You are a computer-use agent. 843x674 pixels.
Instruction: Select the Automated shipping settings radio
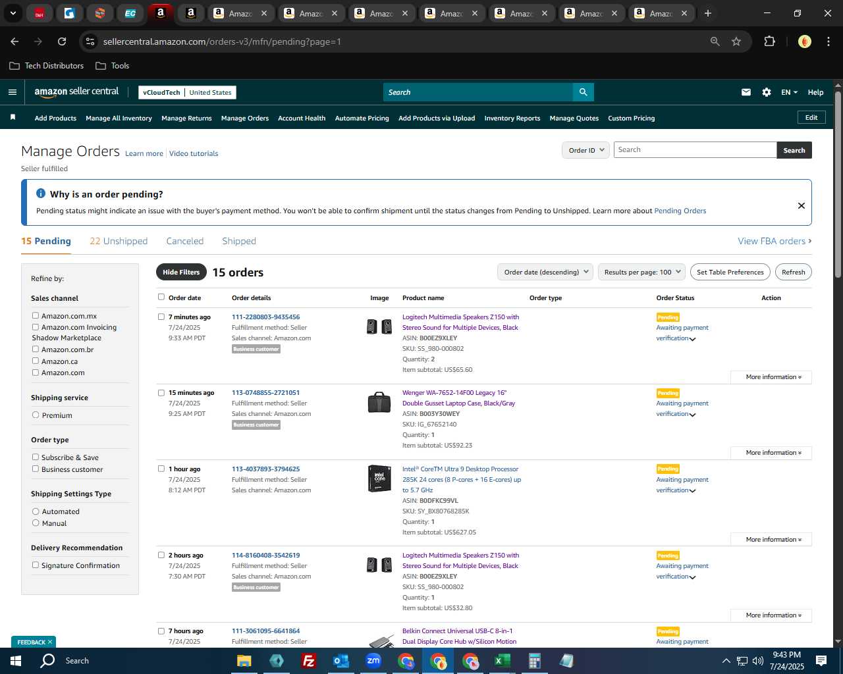[36, 511]
